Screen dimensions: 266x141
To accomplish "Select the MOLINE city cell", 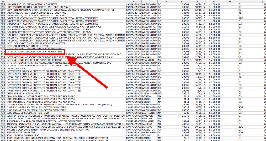I will (149, 135).
